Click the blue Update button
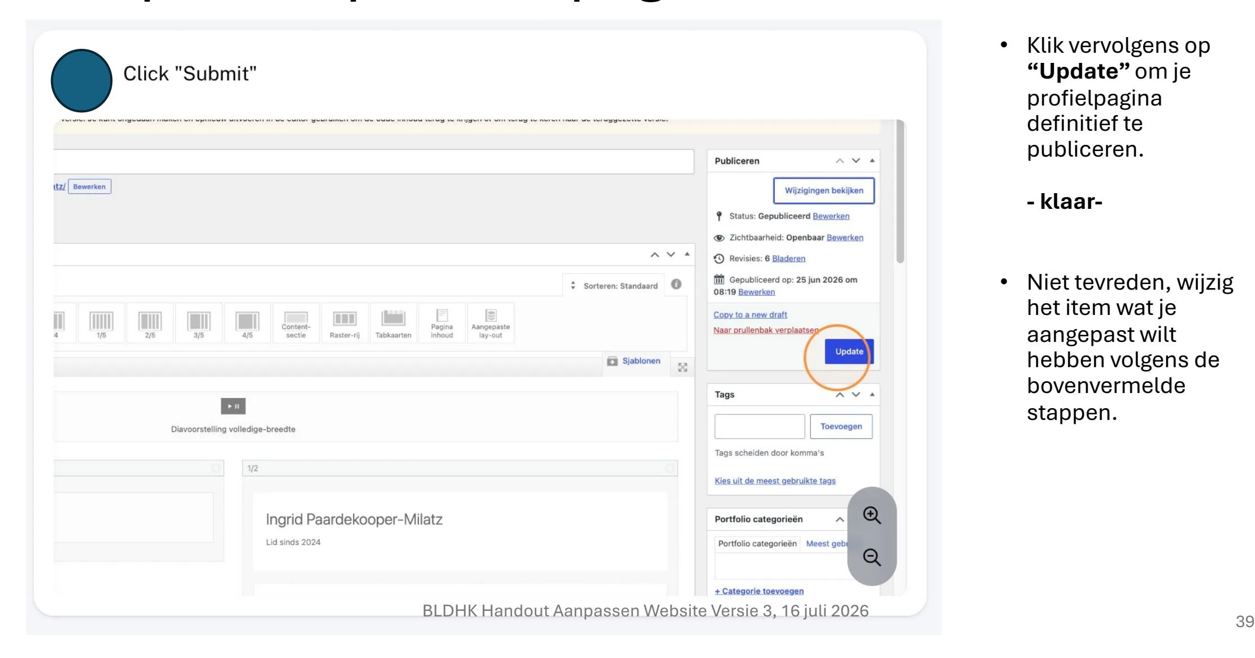Screen dimensions: 1255x658 tap(848, 351)
